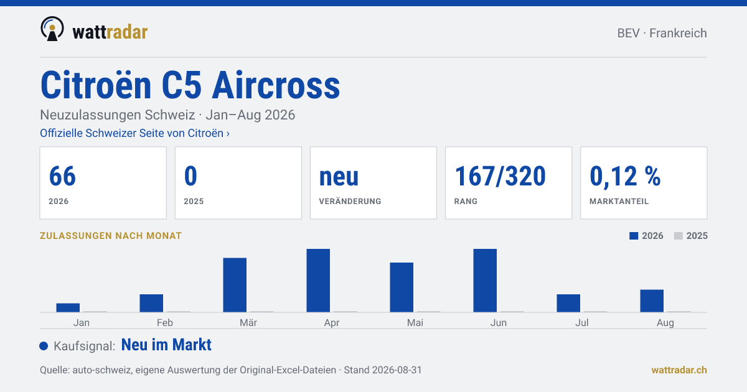The height and width of the screenshot is (392, 747).
Task: Click the wattradar radar logo icon
Action: [x=52, y=29]
